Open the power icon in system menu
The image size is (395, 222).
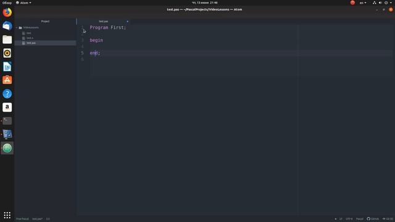[x=386, y=2]
